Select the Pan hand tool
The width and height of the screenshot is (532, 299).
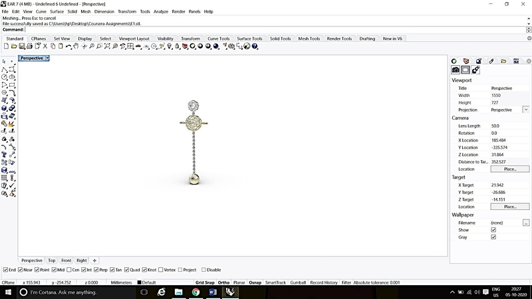coord(76,46)
